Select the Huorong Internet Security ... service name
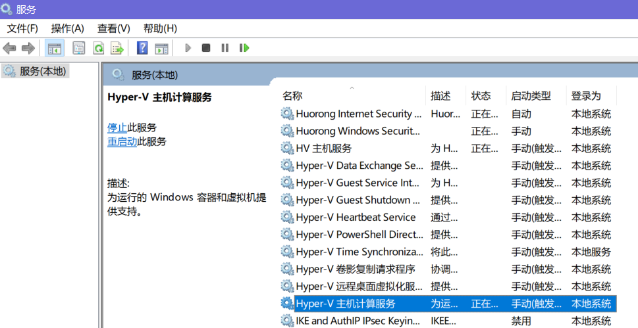This screenshot has height=328, width=638. (358, 114)
